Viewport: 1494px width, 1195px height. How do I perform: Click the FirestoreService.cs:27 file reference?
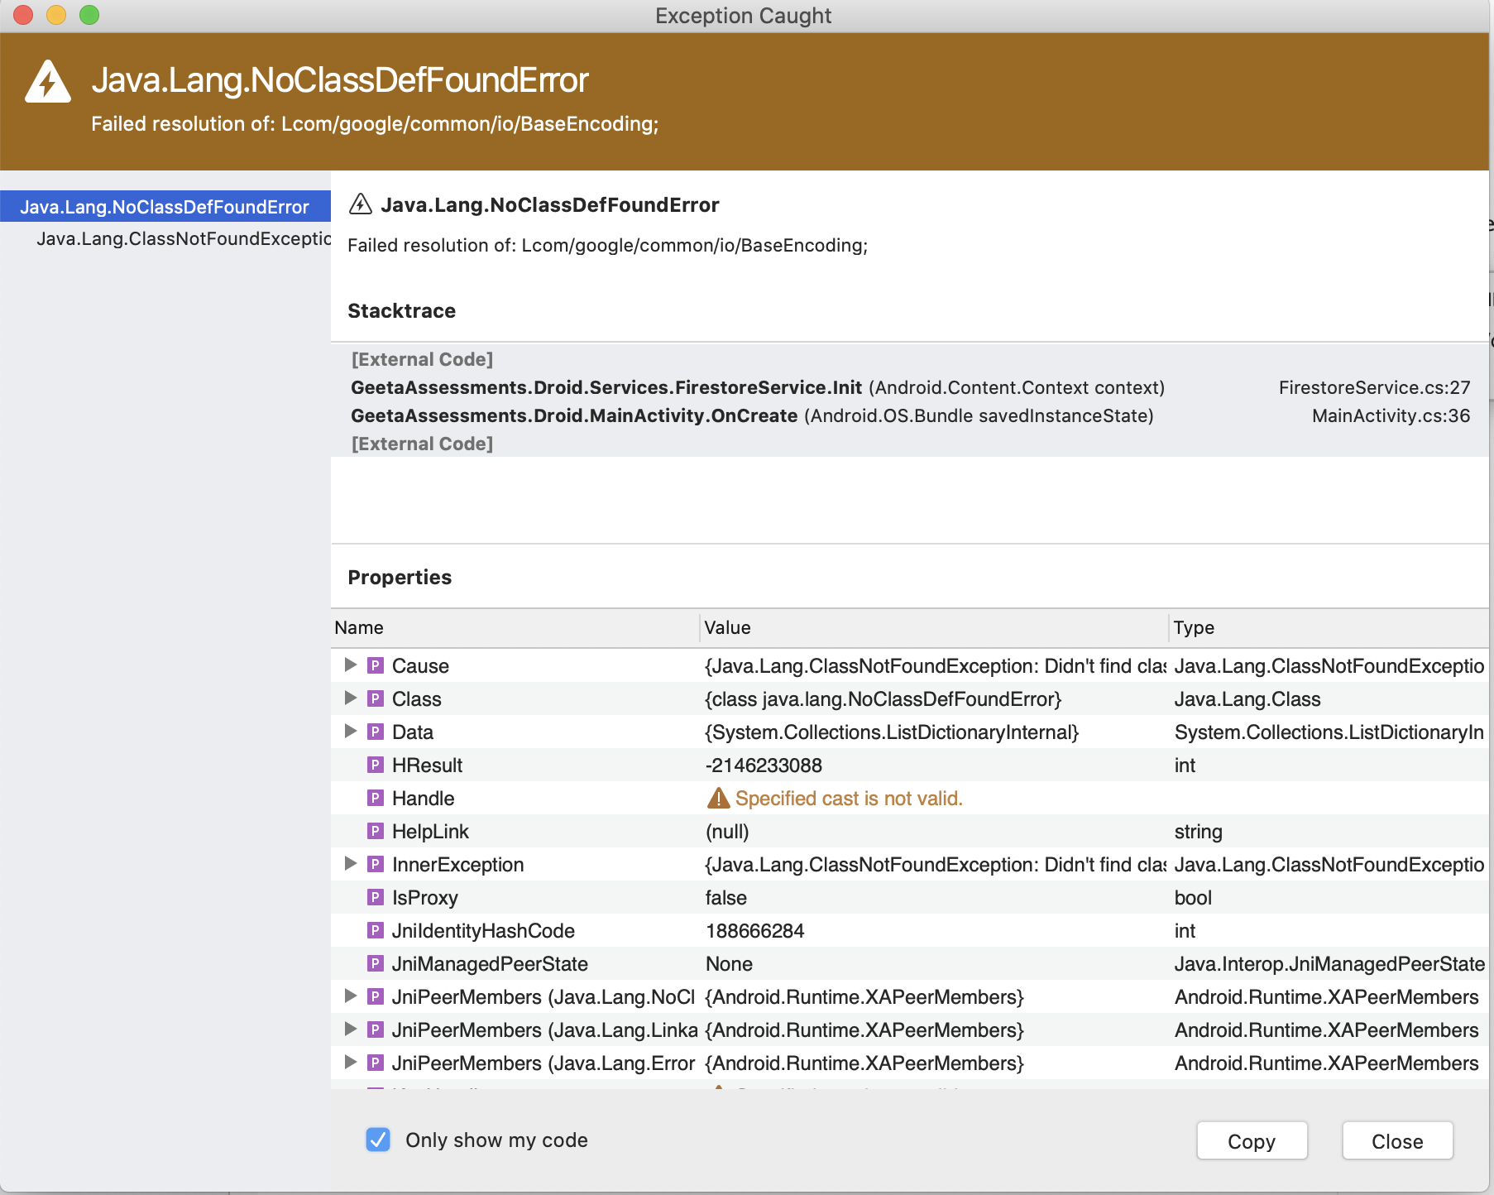[x=1374, y=387]
